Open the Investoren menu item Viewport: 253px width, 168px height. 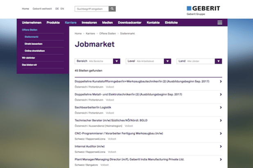tap(89, 23)
